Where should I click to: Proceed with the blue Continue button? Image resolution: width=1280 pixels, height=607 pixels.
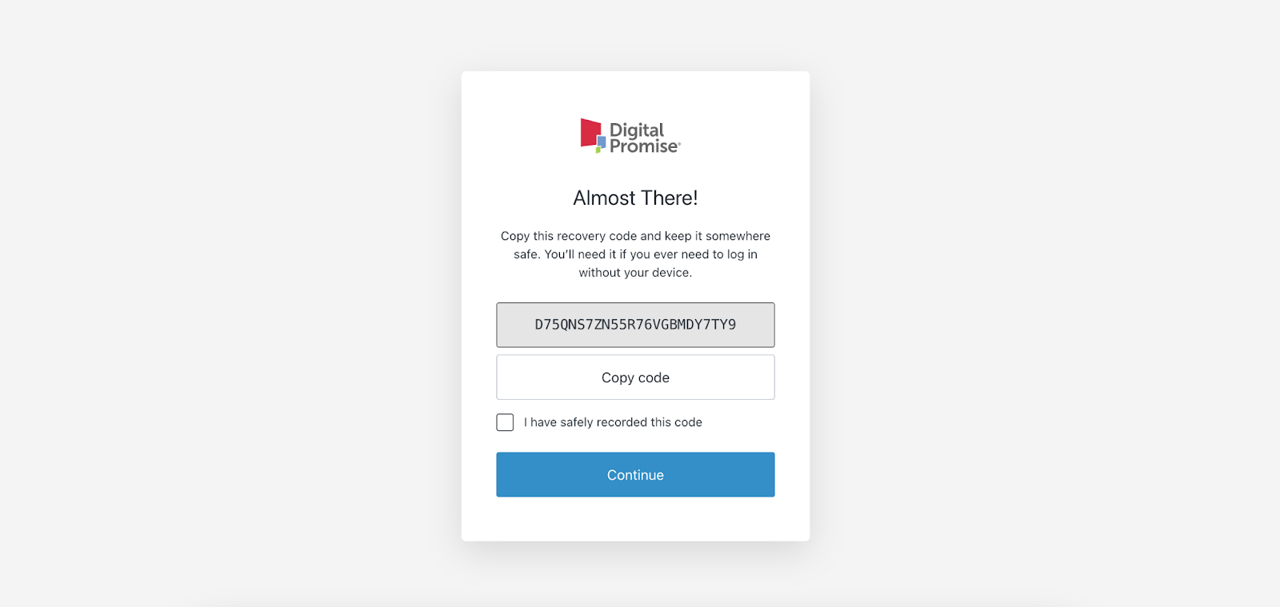tap(635, 475)
